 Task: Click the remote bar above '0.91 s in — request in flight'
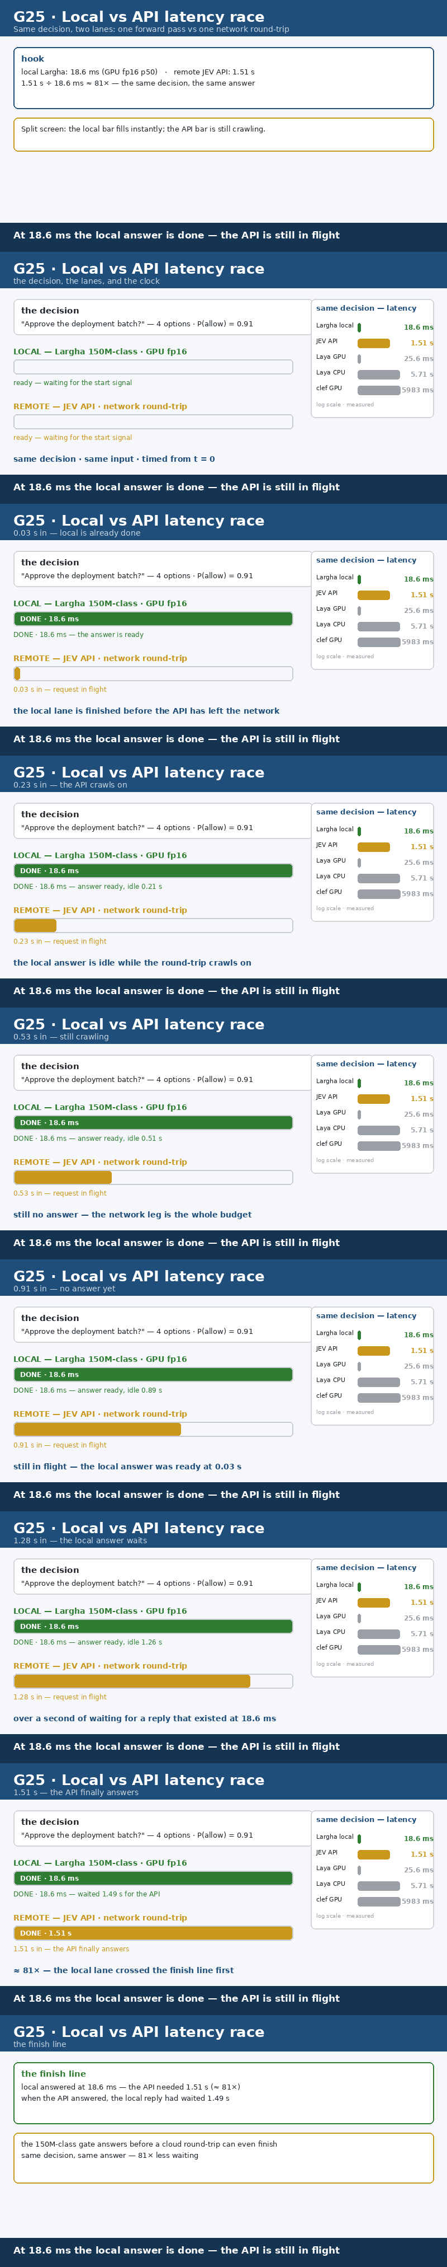tap(153, 1429)
